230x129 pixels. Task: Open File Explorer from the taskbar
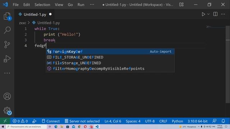62,126
